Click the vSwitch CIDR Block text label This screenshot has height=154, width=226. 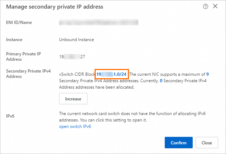[78, 74]
